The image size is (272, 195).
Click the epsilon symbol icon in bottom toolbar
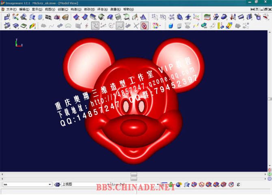[x=238, y=184]
